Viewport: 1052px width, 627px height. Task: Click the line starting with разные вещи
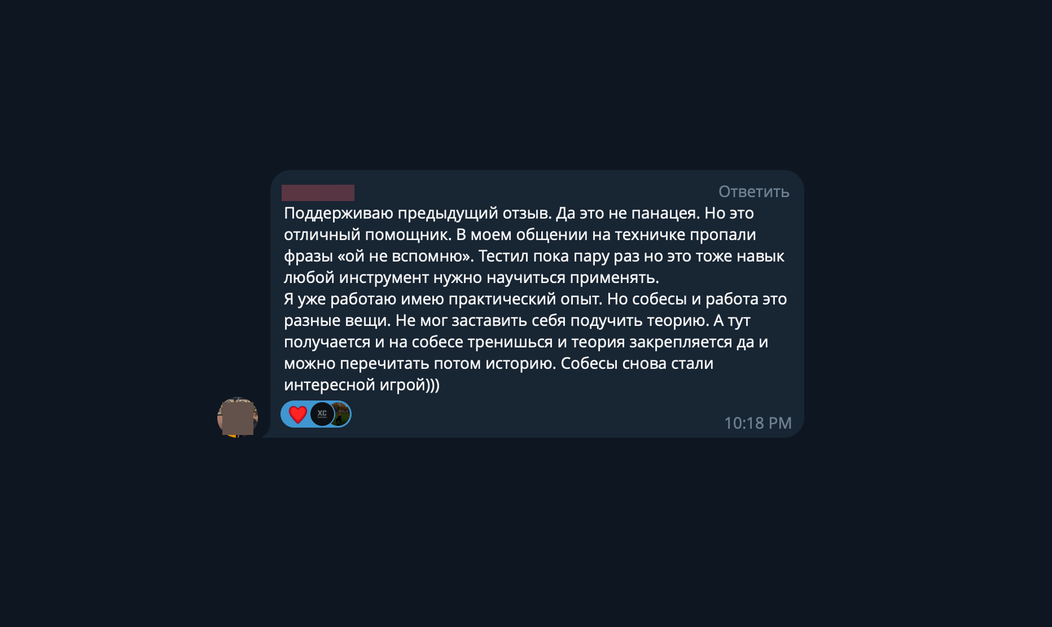tap(517, 321)
